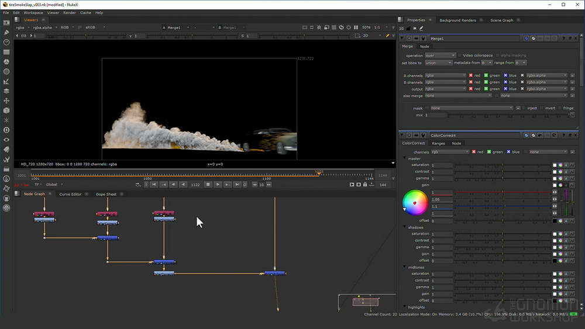The image size is (585, 329).
Task: Click the pause viewer updates icon
Action: [x=356, y=27]
